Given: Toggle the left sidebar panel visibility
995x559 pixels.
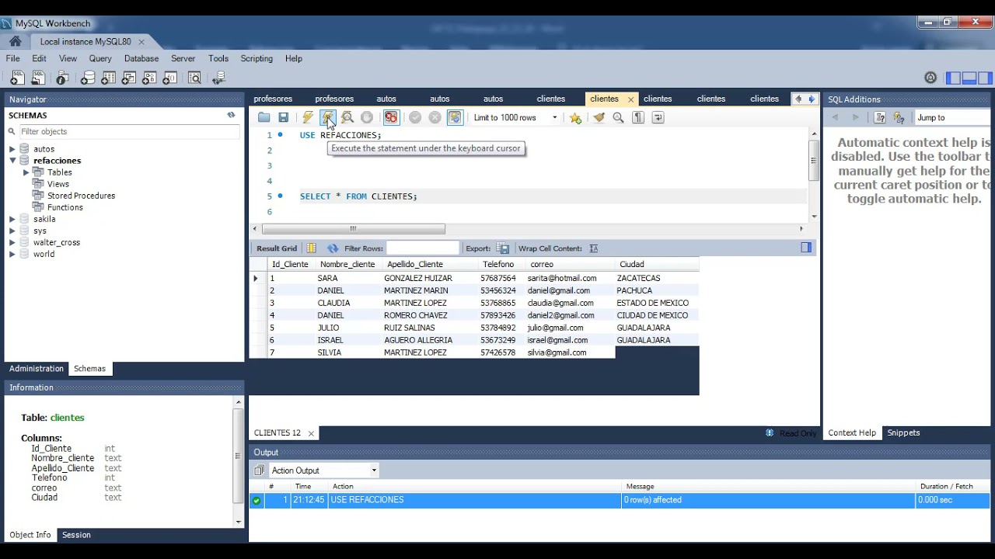Looking at the screenshot, I should [954, 78].
